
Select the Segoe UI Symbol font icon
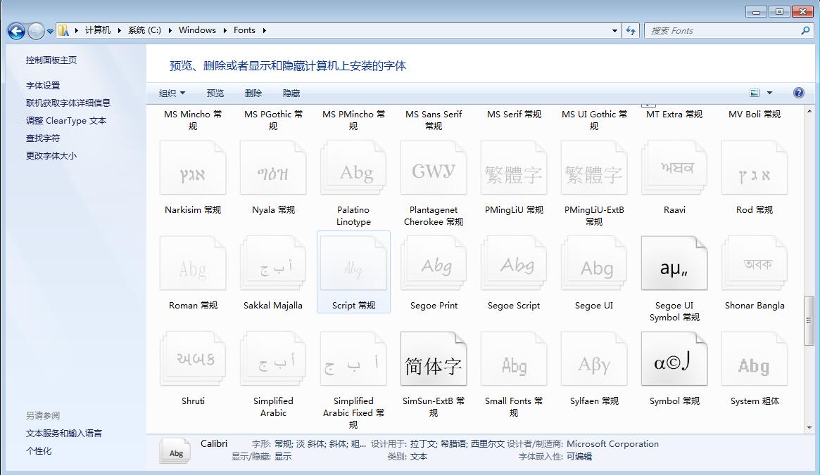click(674, 263)
